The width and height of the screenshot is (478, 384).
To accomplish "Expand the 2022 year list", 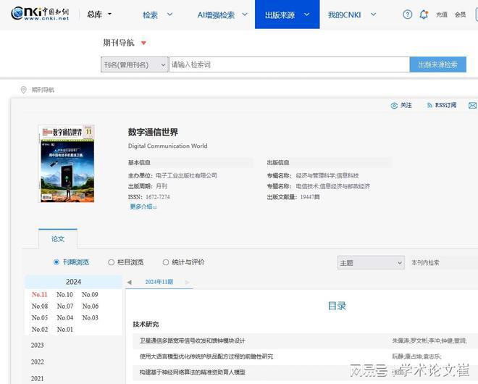I will pos(37,362).
